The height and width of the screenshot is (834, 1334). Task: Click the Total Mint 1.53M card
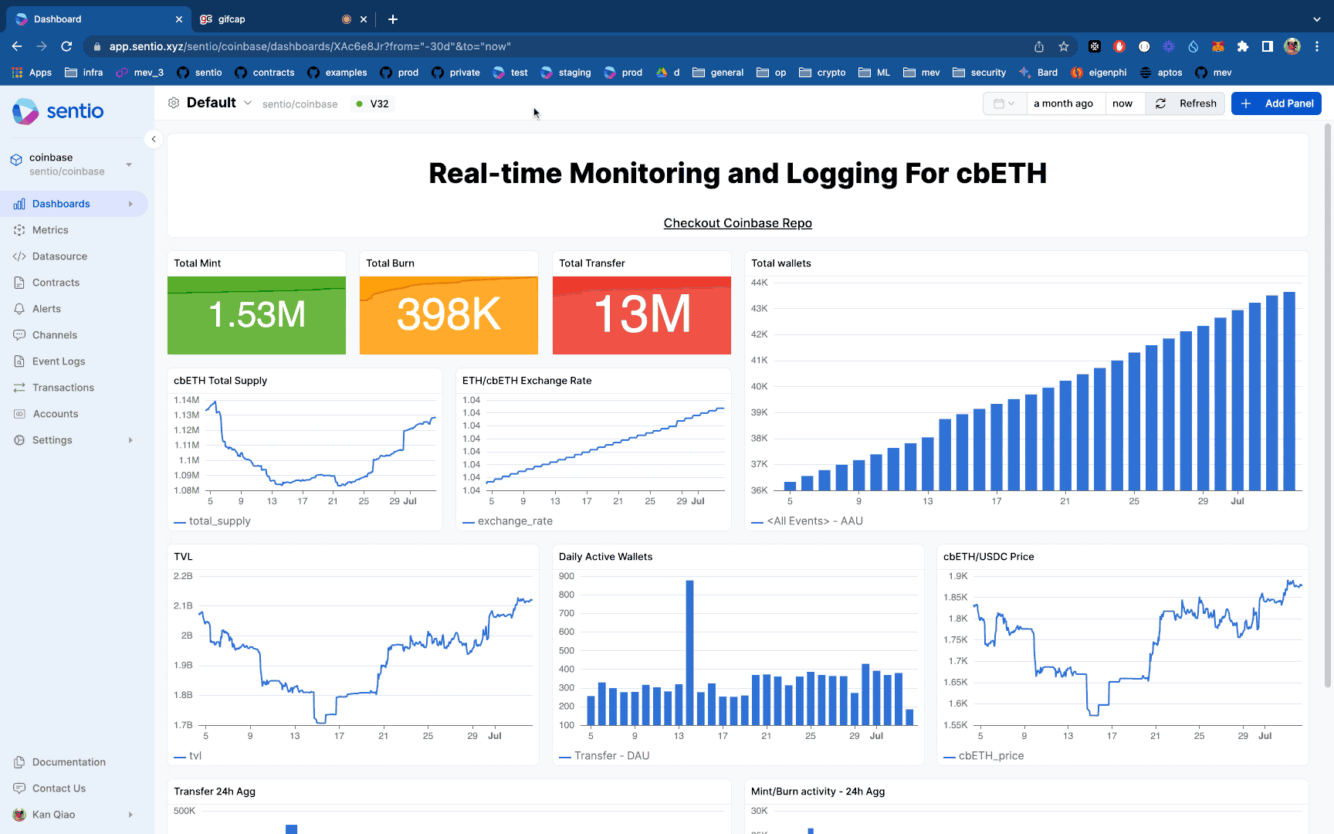256,303
